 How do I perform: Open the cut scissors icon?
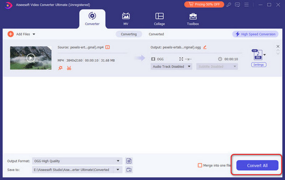coord(69,68)
